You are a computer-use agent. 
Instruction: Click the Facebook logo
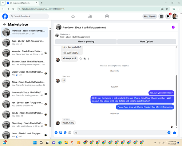pyautogui.click(x=5, y=16)
